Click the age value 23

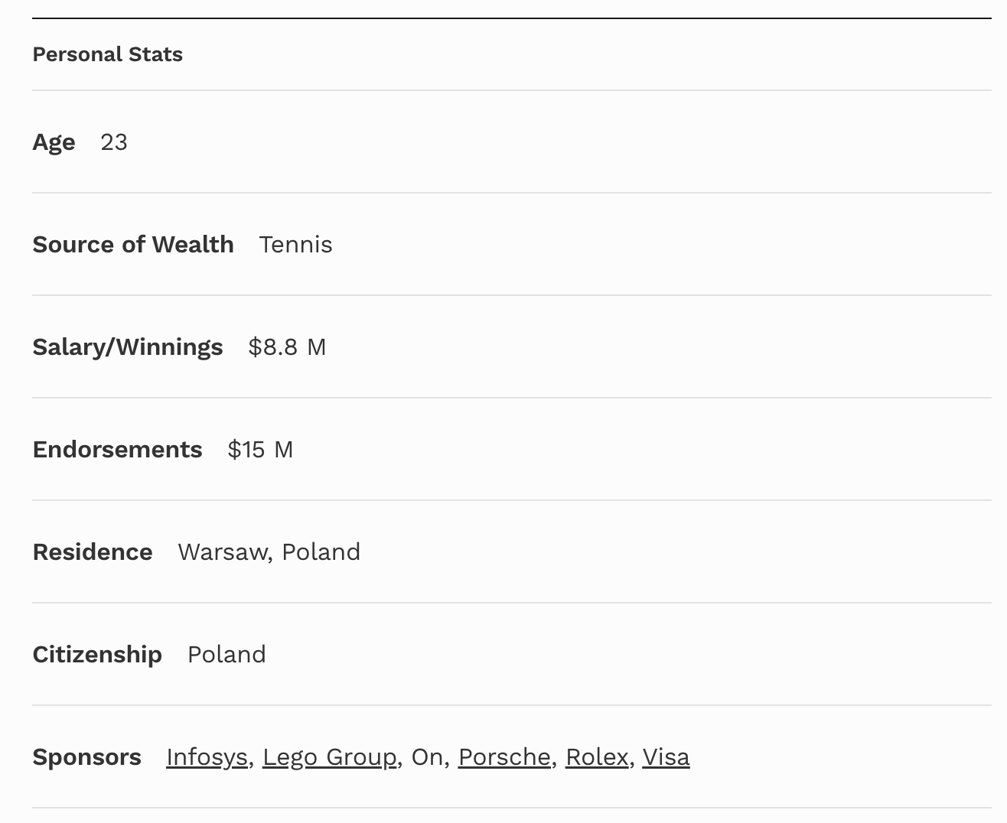point(114,142)
